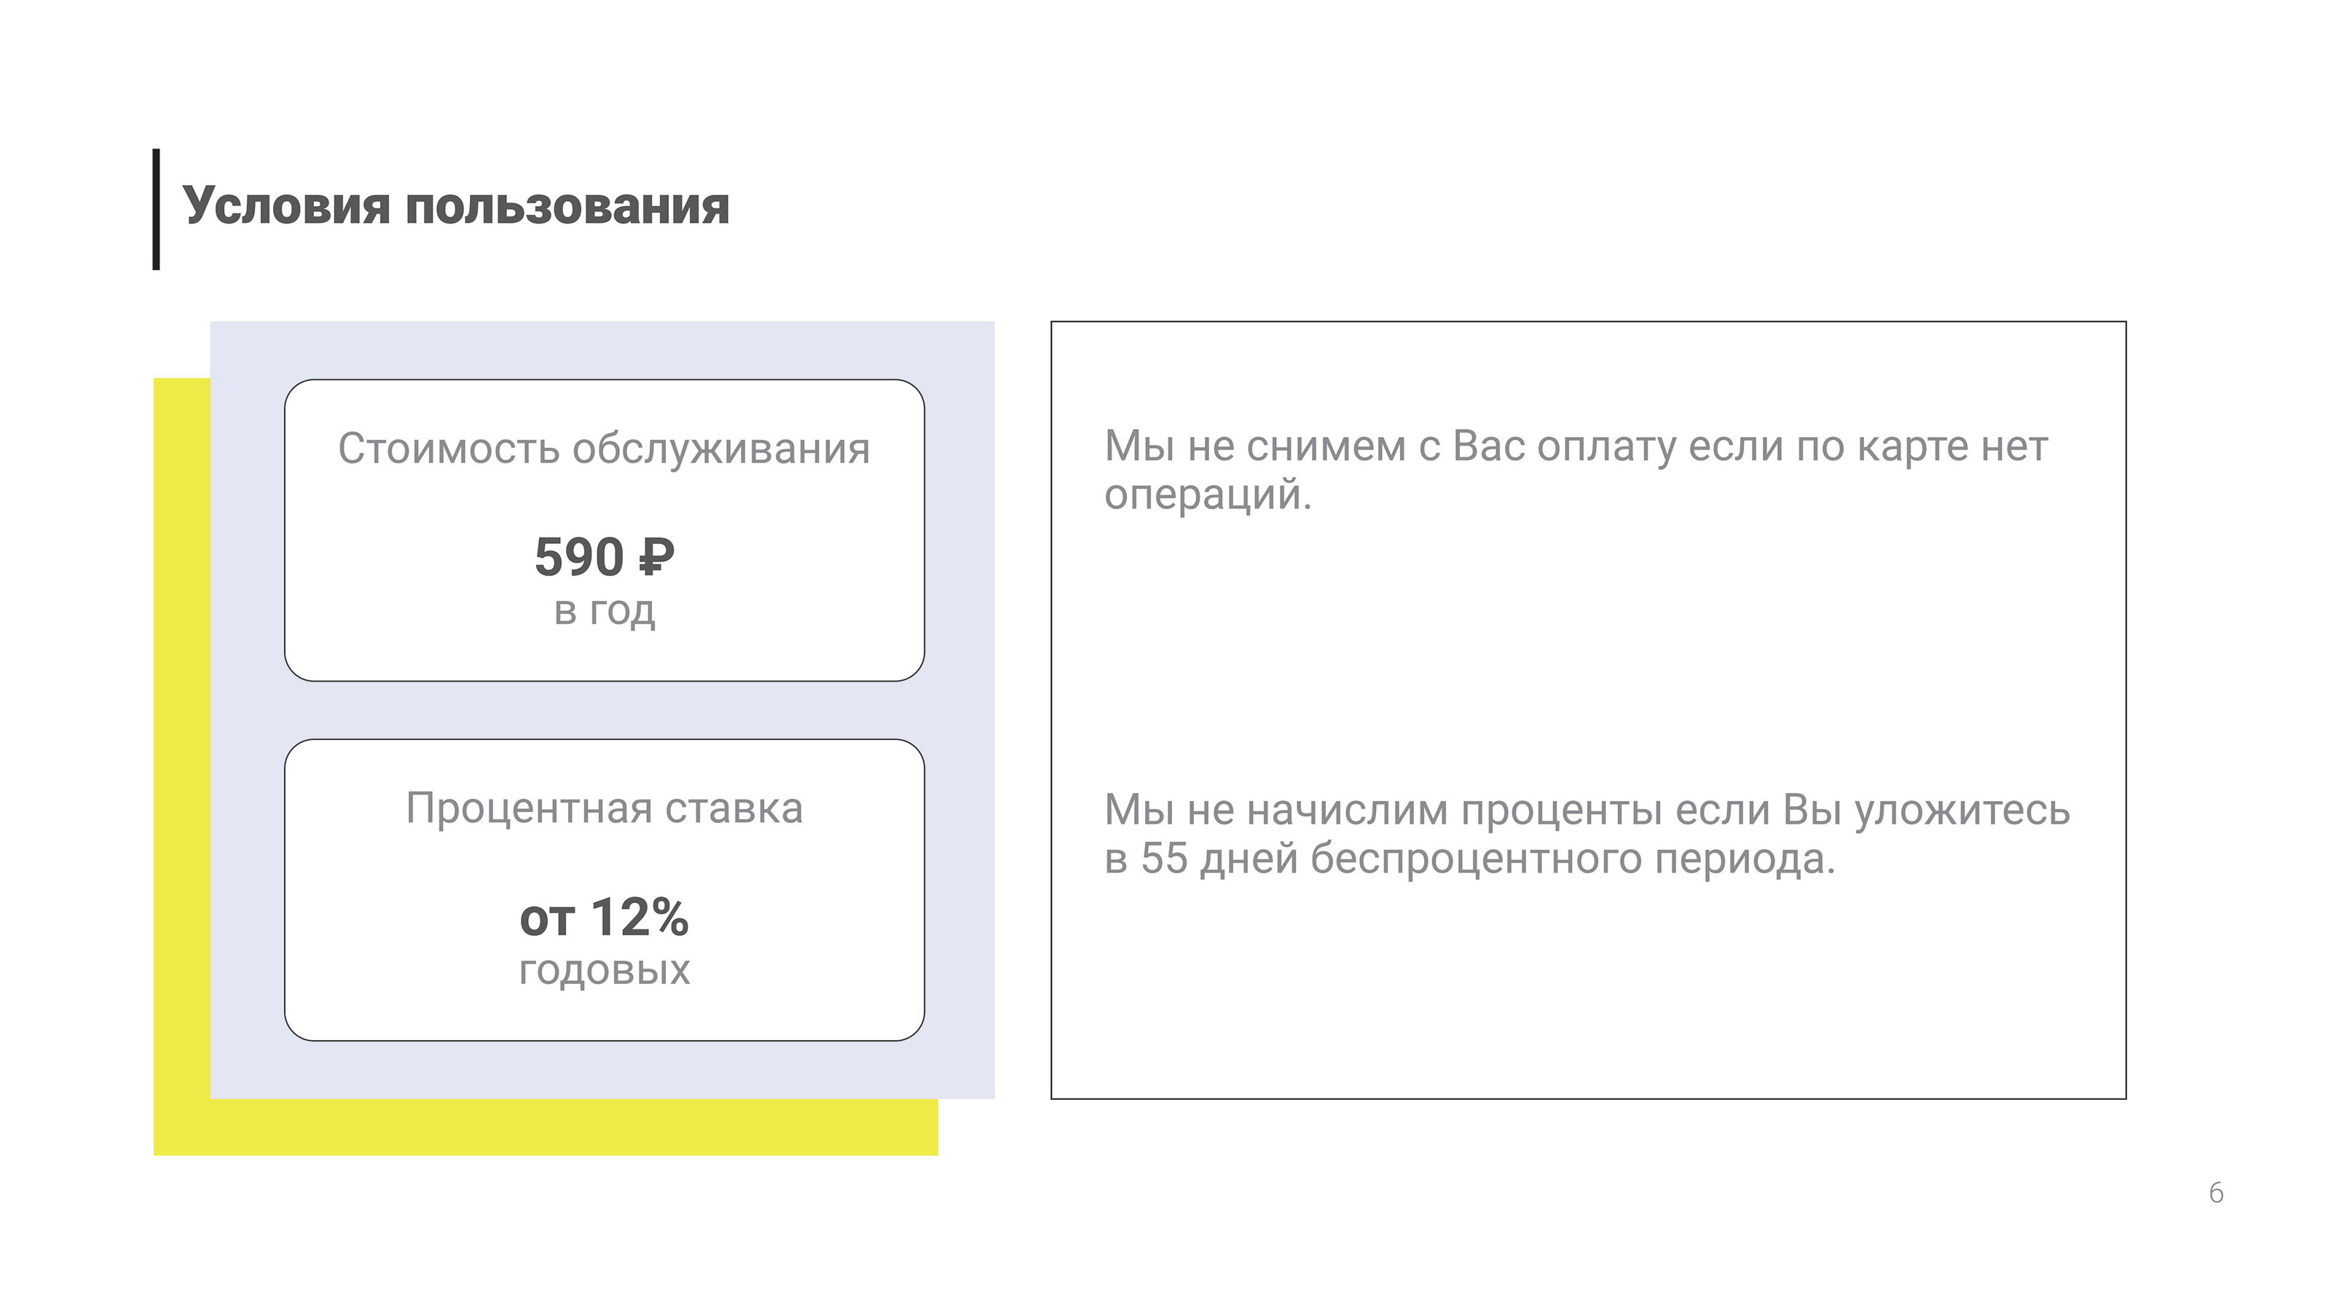This screenshot has width=2331, height=1311.
Task: Click the "от 12%" rate value
Action: pyautogui.click(x=604, y=918)
